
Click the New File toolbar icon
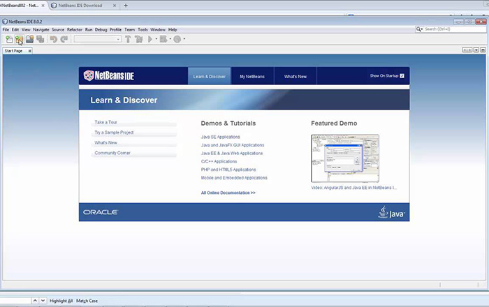(9, 39)
